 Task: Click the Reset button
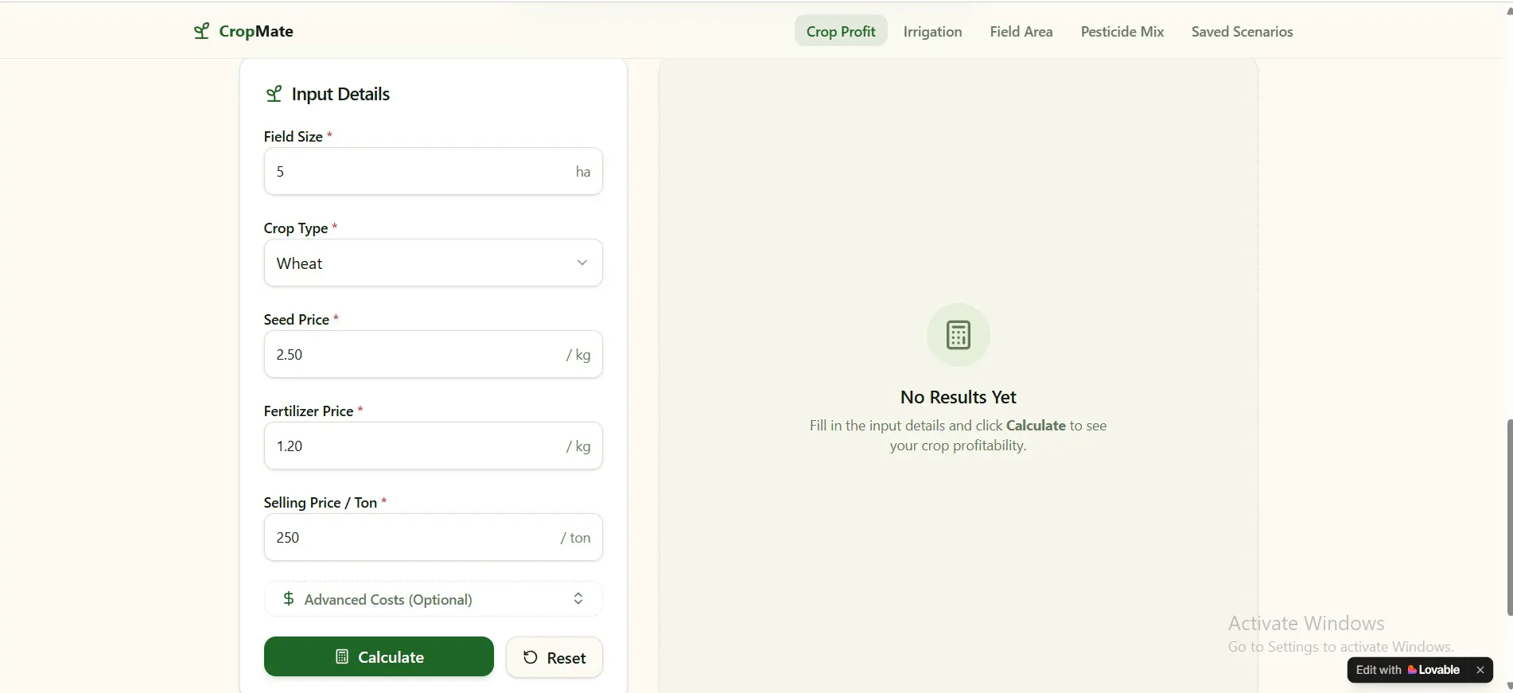(x=554, y=657)
